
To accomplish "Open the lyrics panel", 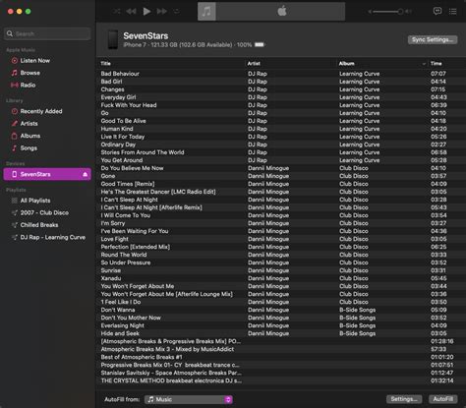I will 437,12.
